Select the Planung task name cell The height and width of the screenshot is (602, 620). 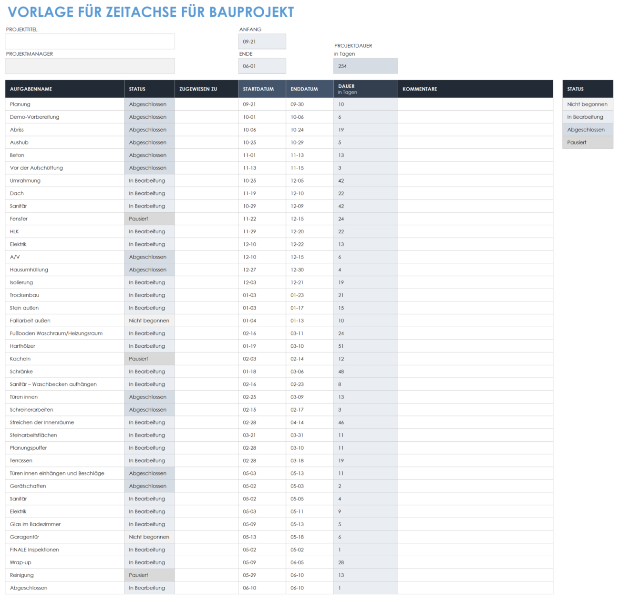pos(64,104)
